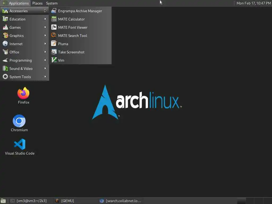The image size is (272, 204).
Task: Click the Education category icon
Action: (5, 19)
